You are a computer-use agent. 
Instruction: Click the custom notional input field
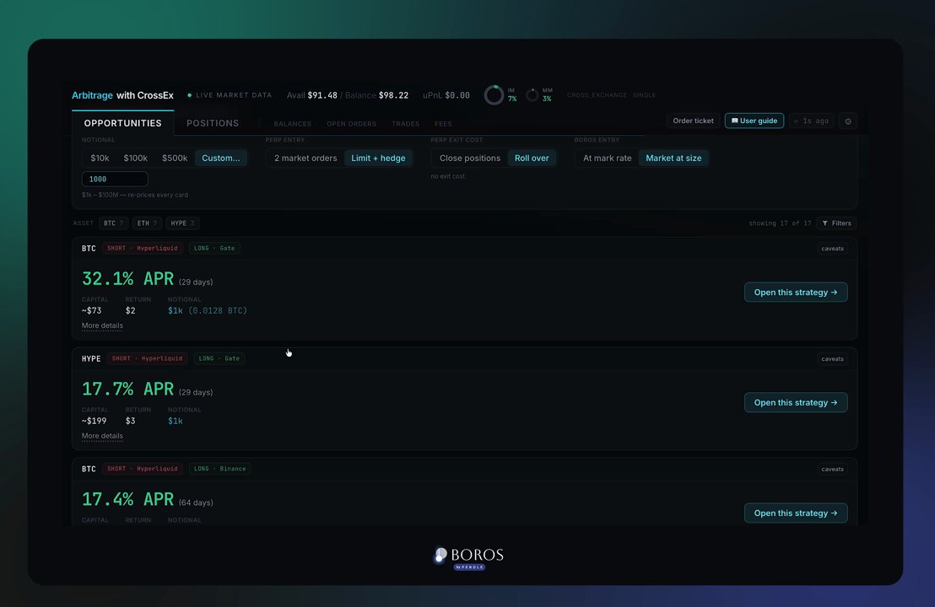point(115,179)
